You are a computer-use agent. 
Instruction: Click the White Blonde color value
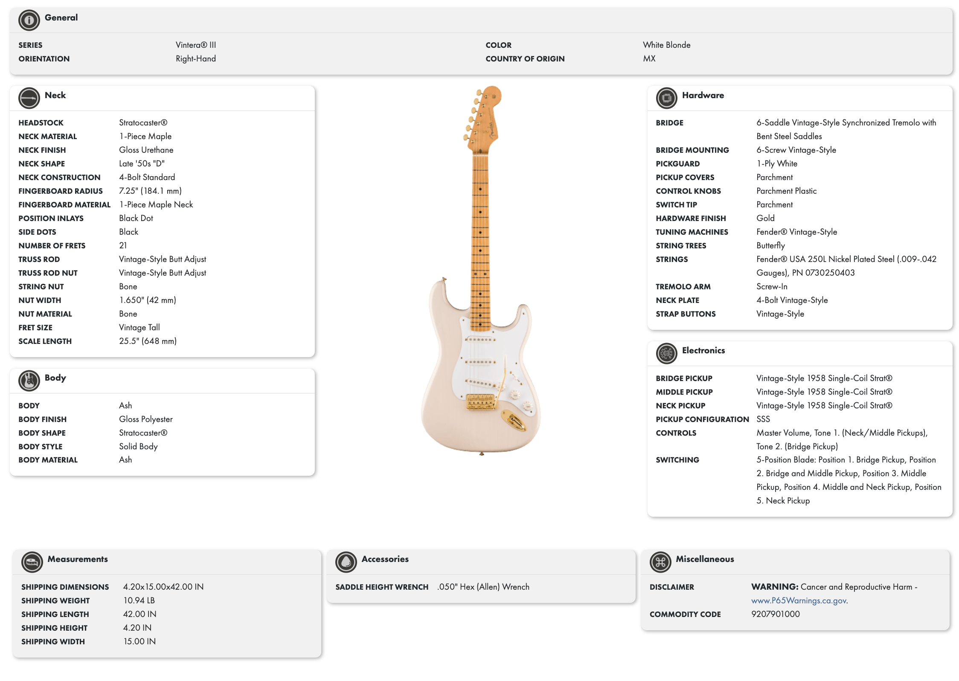tap(666, 45)
